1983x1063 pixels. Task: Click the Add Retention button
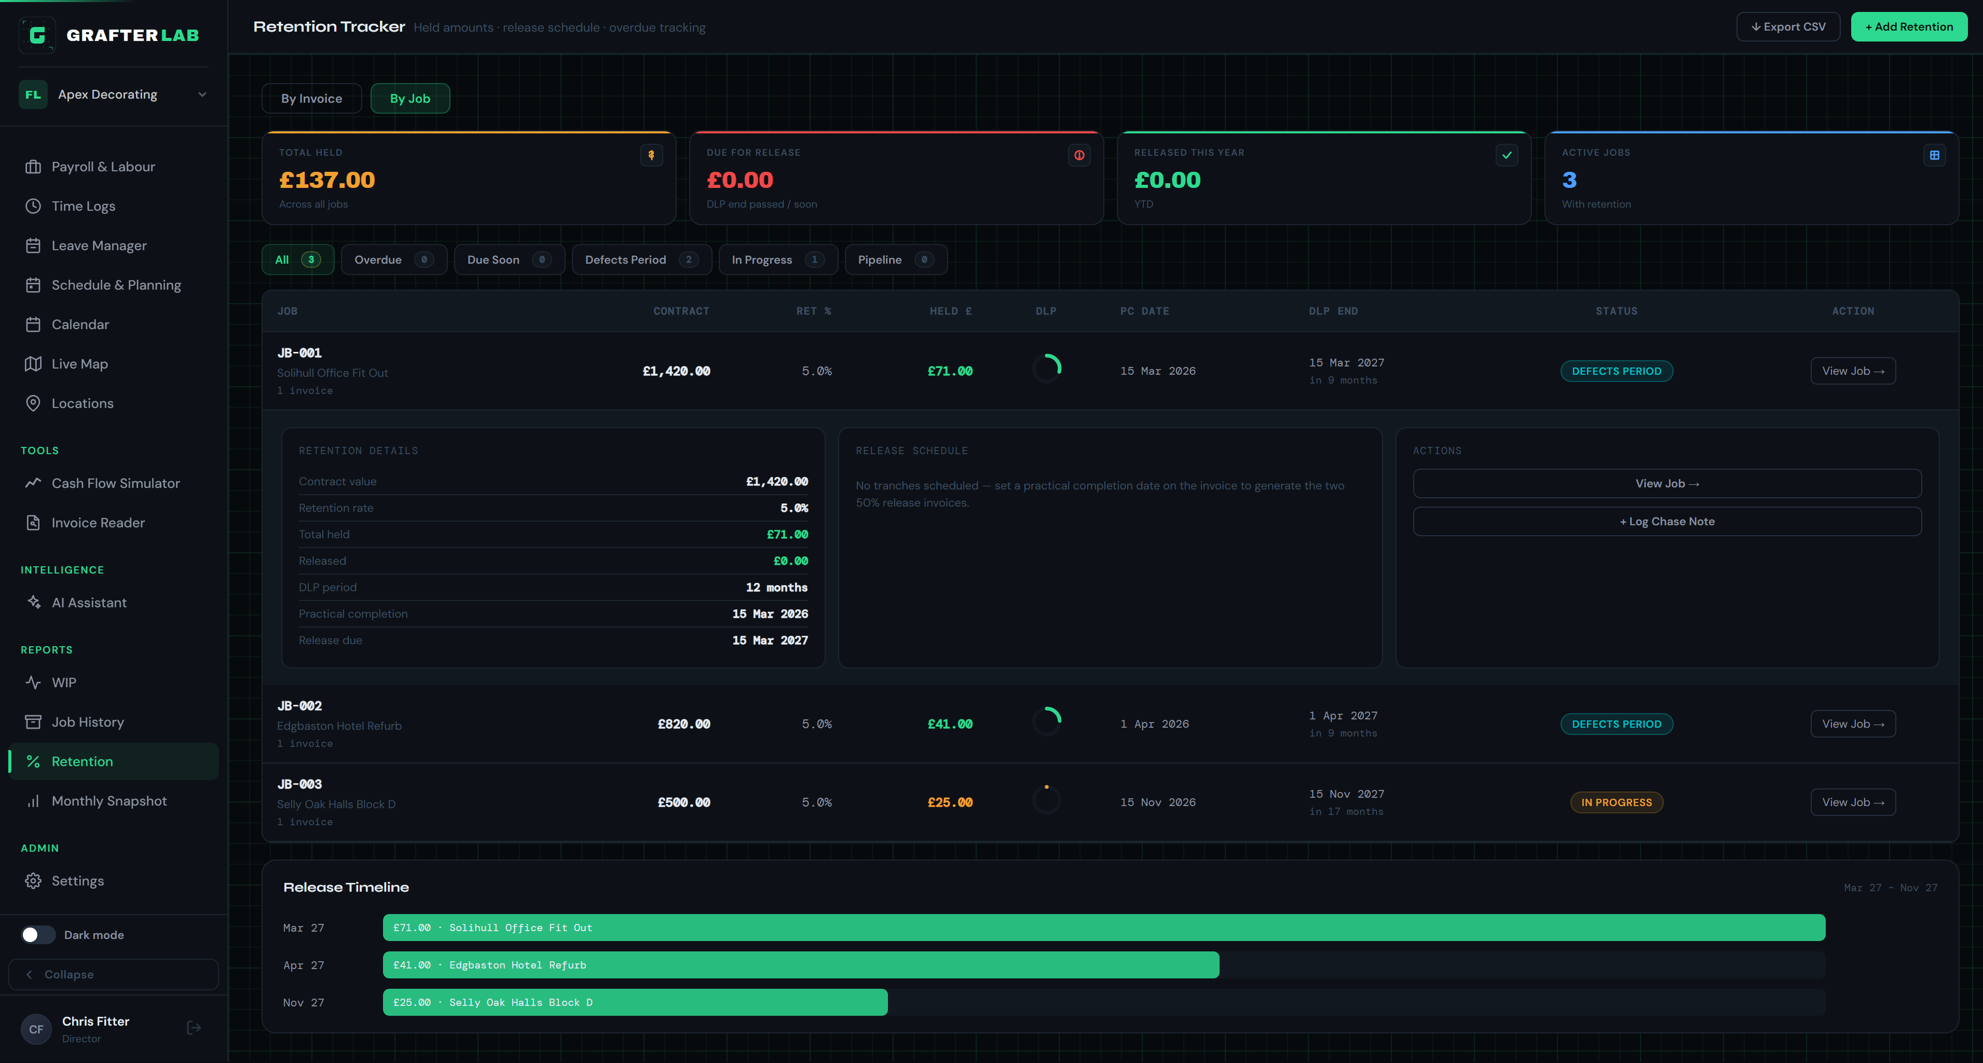[x=1909, y=27]
